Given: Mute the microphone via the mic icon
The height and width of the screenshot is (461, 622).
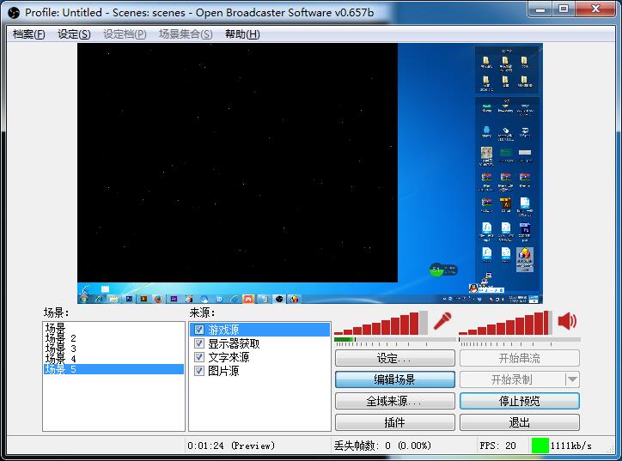Looking at the screenshot, I should [x=442, y=321].
